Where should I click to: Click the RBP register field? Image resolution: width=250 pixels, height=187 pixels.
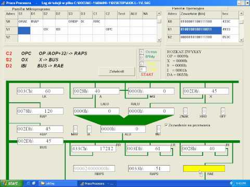(x=40, y=129)
